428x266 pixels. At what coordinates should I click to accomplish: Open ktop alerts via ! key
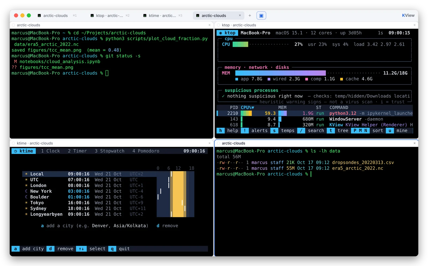[244, 130]
